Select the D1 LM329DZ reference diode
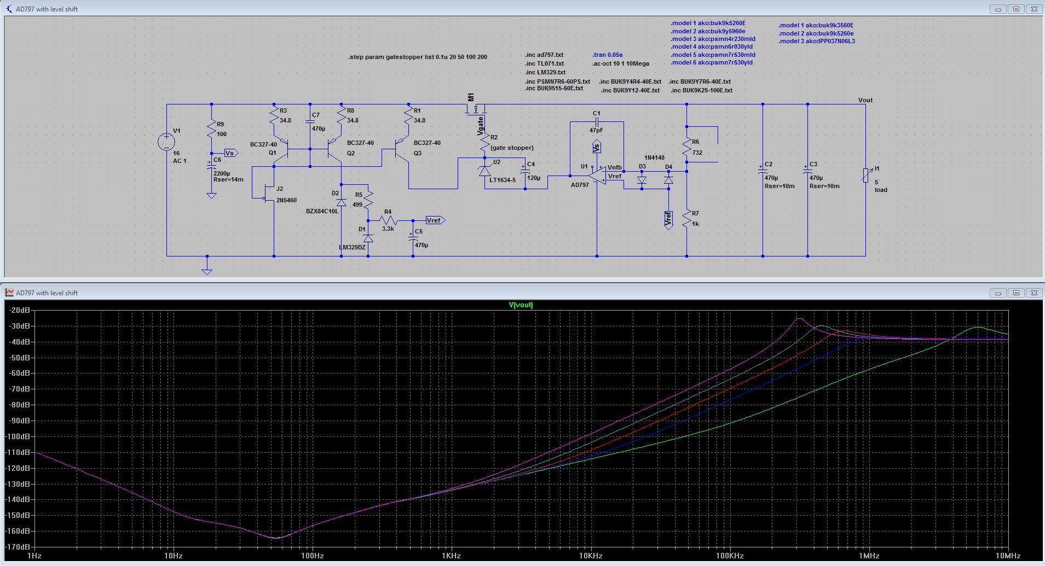The height and width of the screenshot is (566, 1045). (368, 238)
